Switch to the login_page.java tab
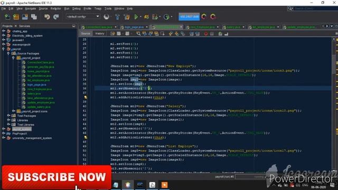 (x=134, y=27)
